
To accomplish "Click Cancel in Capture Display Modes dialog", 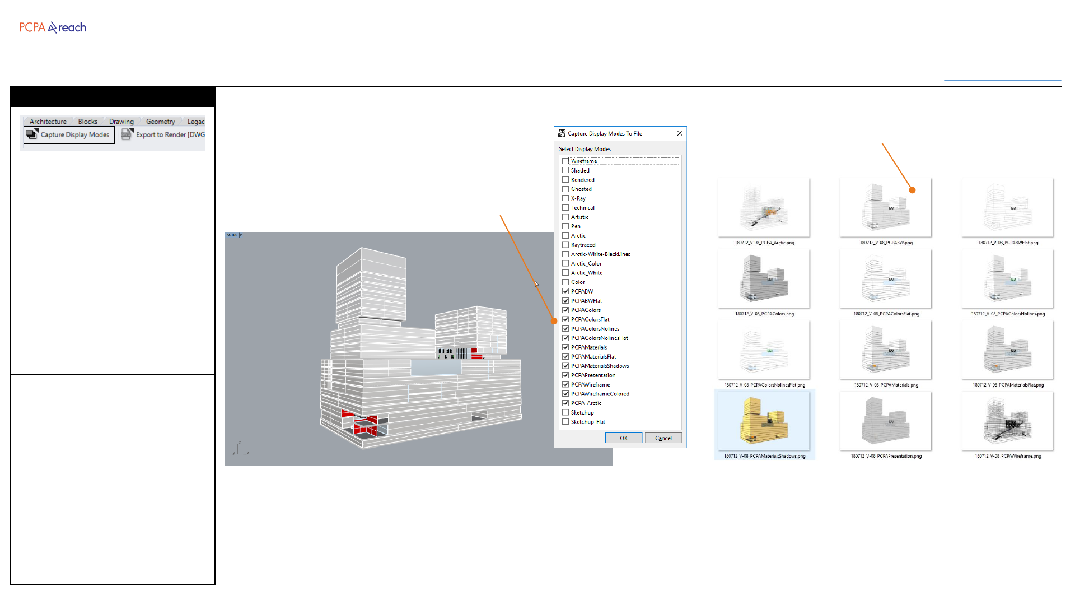I will click(x=663, y=438).
